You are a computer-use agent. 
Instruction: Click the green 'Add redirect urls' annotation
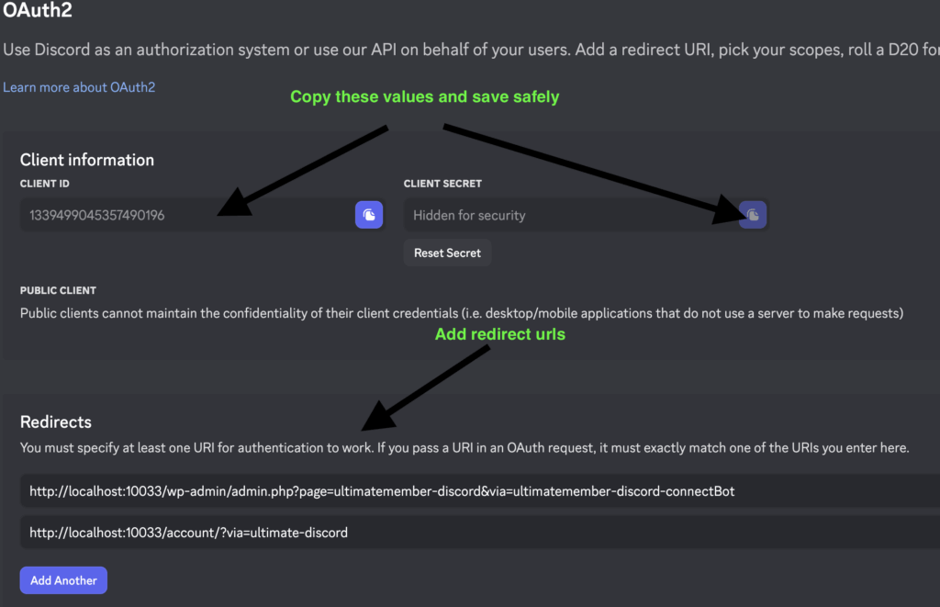pos(499,334)
